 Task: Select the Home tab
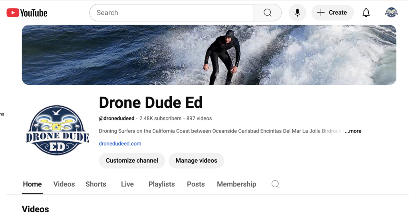point(32,184)
